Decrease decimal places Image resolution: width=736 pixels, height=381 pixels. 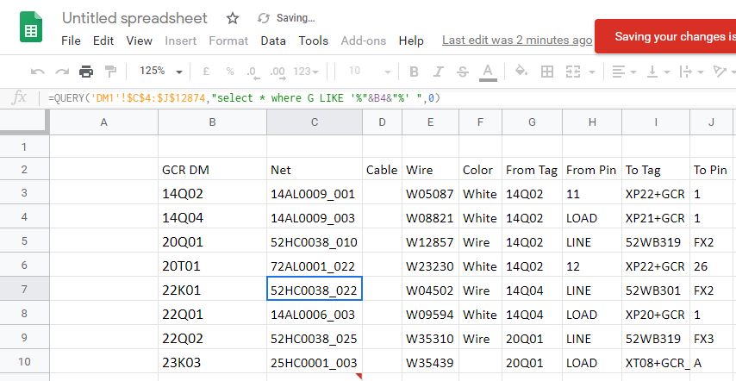point(253,72)
